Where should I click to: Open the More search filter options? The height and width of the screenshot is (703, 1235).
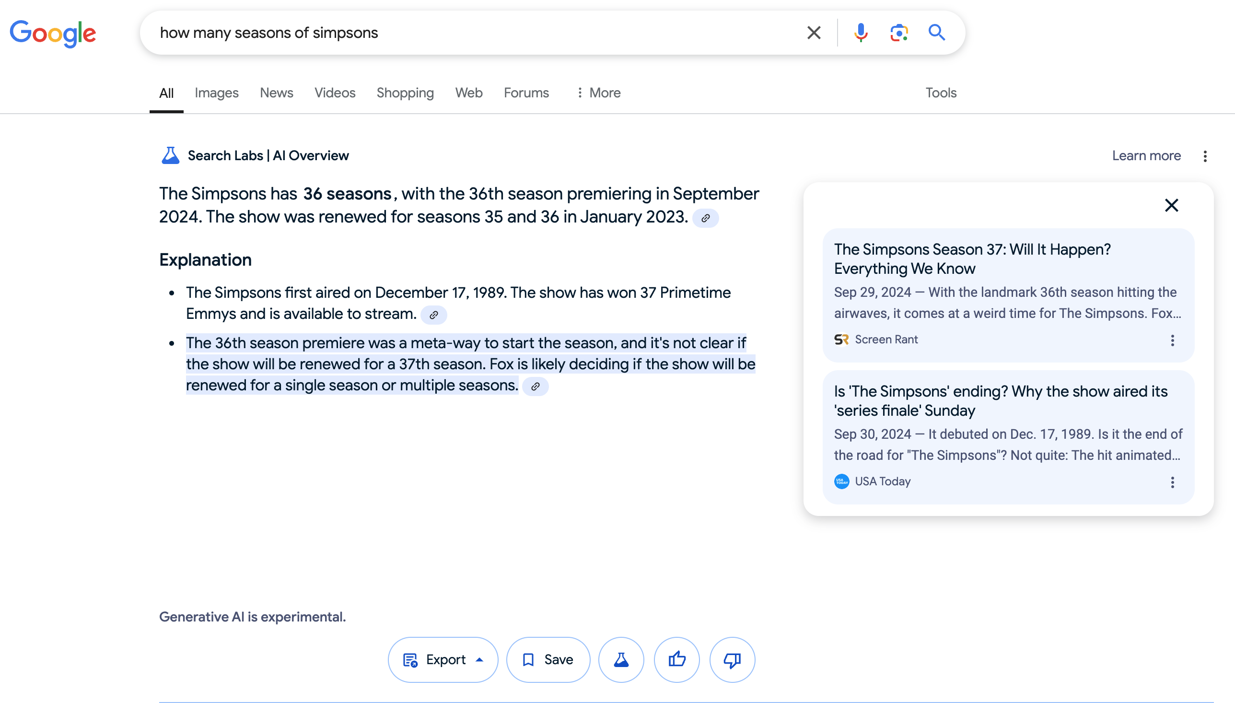click(x=598, y=93)
